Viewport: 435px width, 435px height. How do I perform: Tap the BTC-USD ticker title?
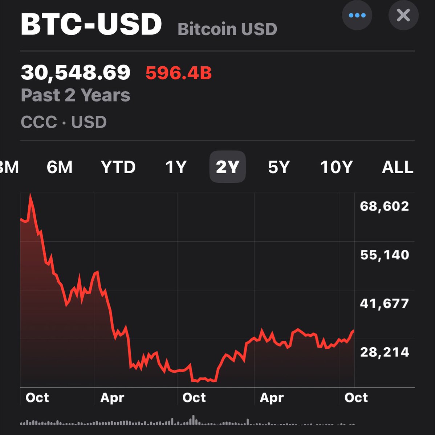[91, 24]
